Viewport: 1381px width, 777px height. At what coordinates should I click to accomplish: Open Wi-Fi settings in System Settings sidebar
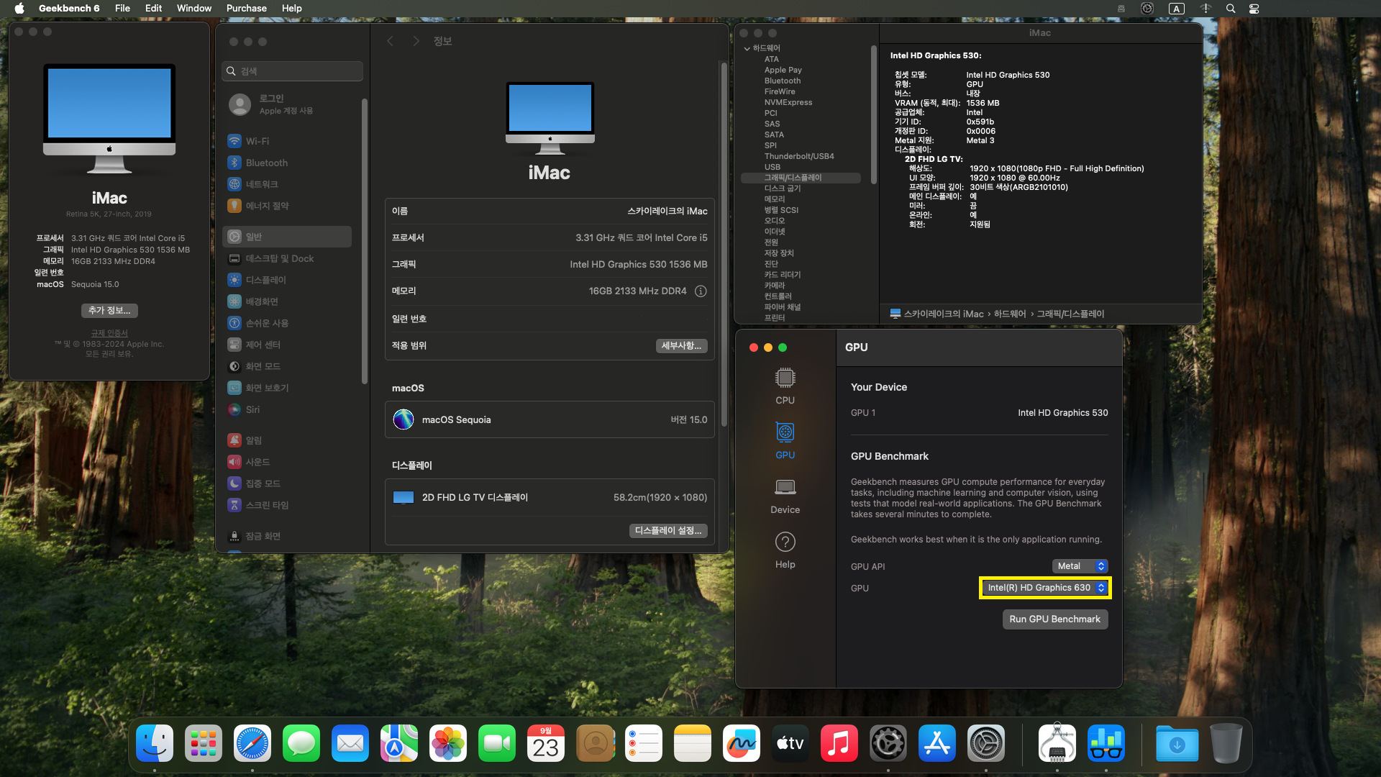pyautogui.click(x=288, y=141)
